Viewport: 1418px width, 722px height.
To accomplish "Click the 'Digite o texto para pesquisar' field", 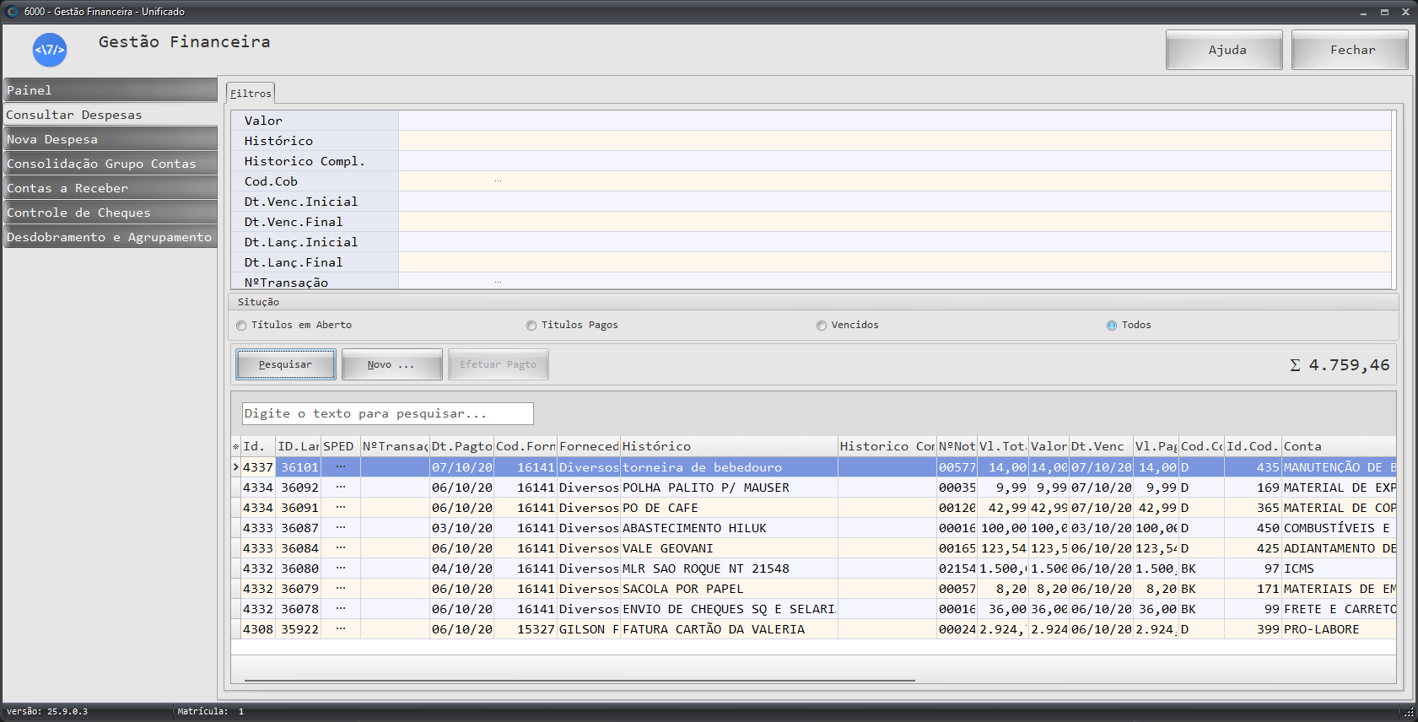I will coord(387,413).
